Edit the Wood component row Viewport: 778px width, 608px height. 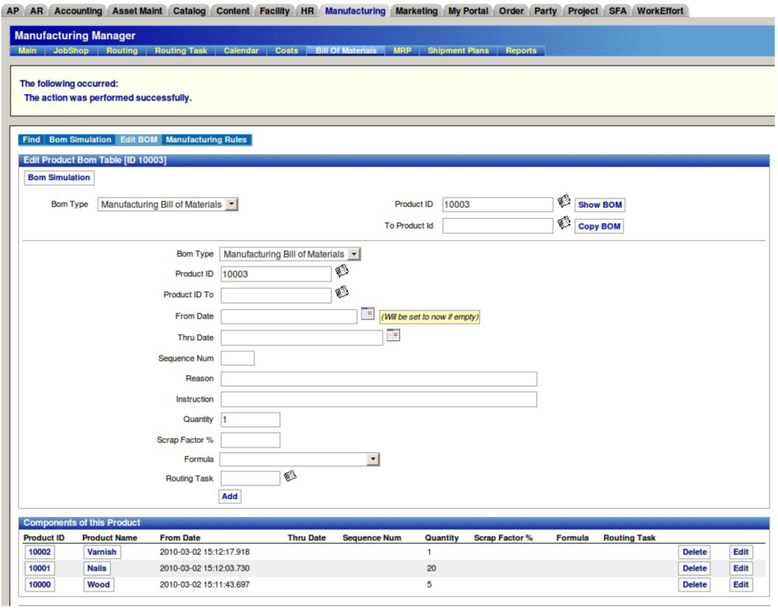tap(741, 585)
